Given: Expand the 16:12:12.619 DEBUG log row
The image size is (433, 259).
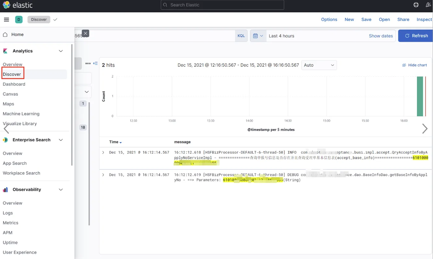Looking at the screenshot, I should (103, 175).
